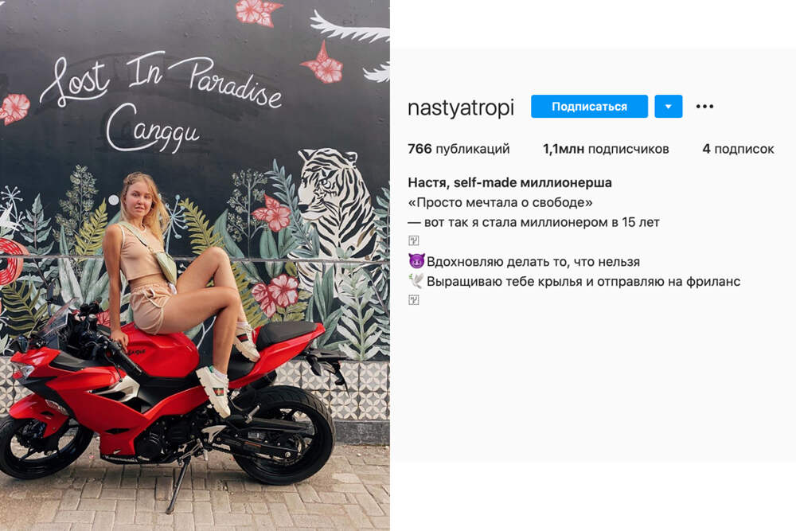This screenshot has width=796, height=531.
Task: Open the motorcycle photo post
Action: [195, 266]
